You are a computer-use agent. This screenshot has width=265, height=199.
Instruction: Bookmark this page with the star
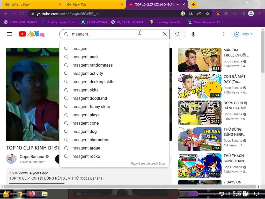tap(208, 13)
